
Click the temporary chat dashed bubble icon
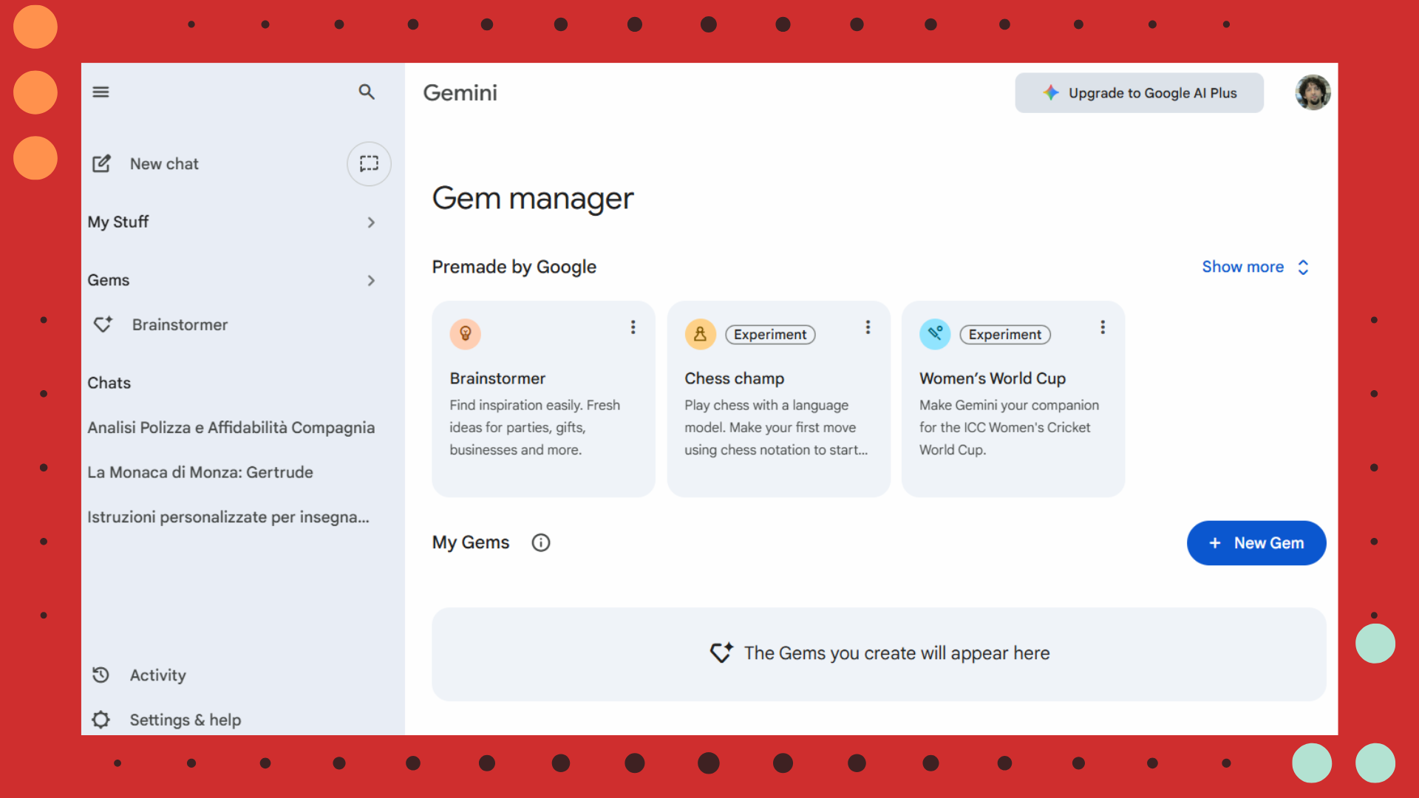(x=369, y=163)
